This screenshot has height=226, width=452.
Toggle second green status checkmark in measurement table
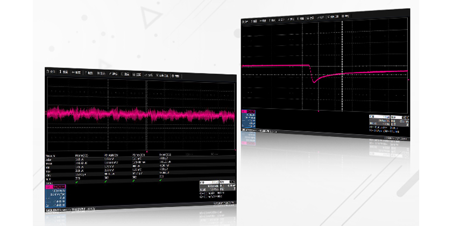pos(105,180)
